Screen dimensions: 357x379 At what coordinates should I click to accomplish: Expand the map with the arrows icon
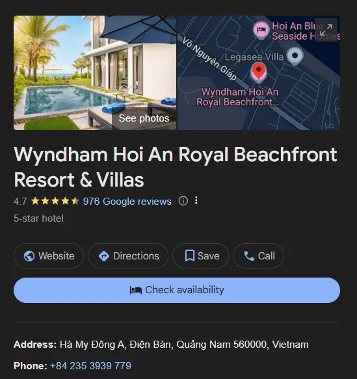pos(326,30)
